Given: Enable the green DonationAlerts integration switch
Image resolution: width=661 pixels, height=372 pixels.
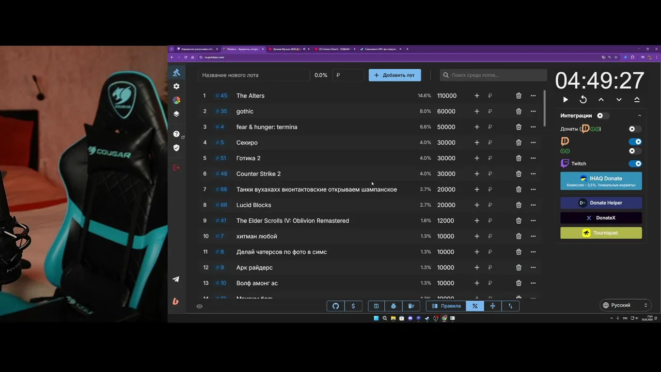Looking at the screenshot, I should tap(635, 151).
